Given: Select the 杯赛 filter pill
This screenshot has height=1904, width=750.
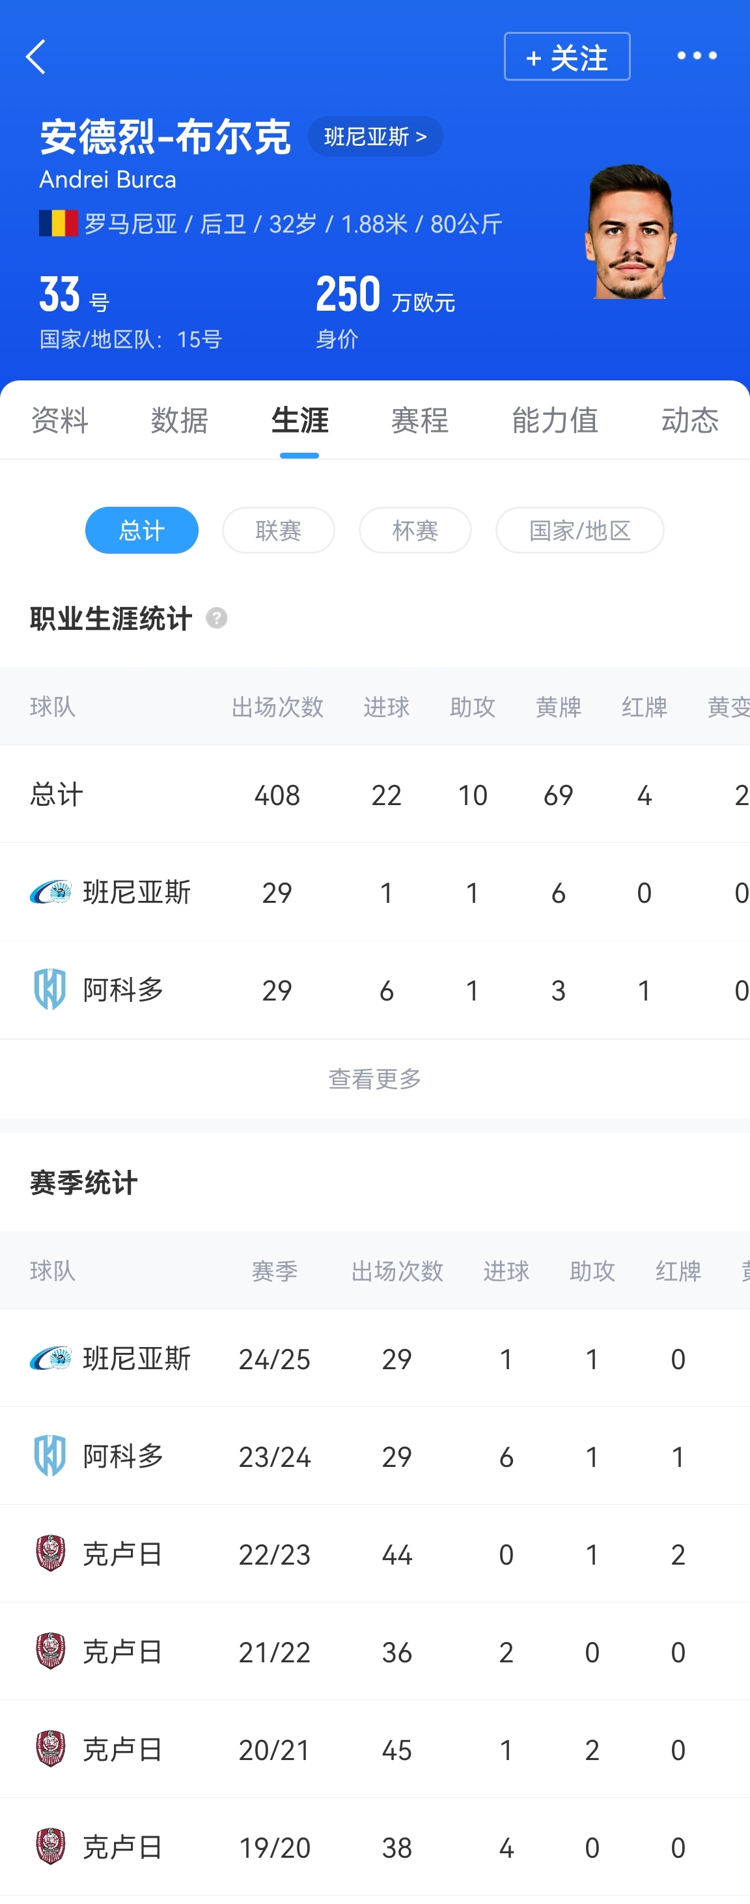Looking at the screenshot, I should pos(415,530).
